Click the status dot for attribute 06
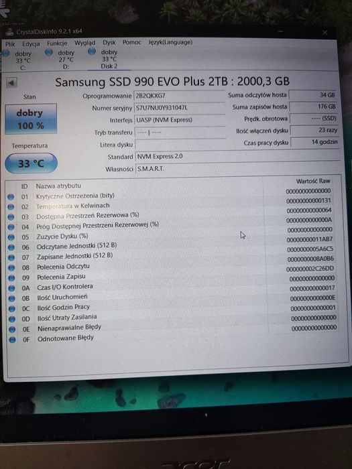352x469 pixels. 11,247
